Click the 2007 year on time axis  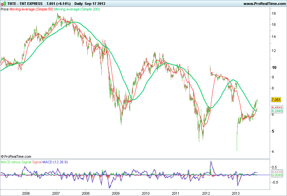[x=56, y=193]
